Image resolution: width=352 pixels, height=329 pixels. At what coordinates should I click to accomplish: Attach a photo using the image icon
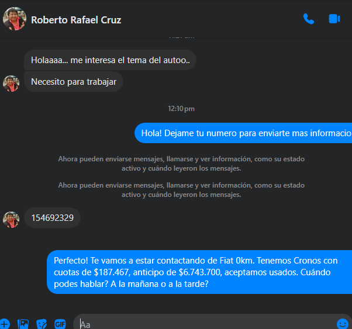pyautogui.click(x=23, y=323)
